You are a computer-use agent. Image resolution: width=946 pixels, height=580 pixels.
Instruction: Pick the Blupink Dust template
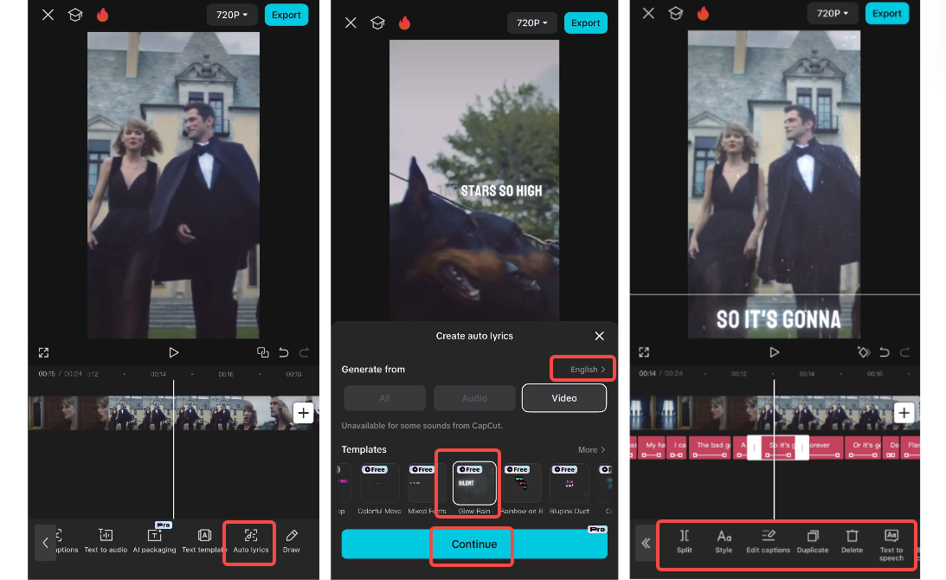pyautogui.click(x=569, y=487)
